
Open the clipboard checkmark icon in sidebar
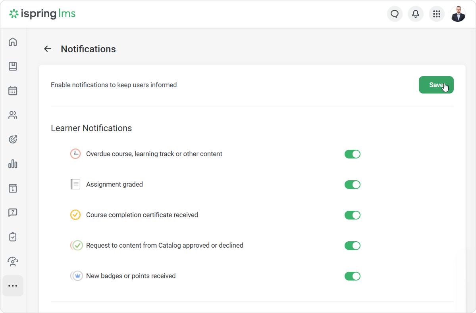tap(13, 237)
